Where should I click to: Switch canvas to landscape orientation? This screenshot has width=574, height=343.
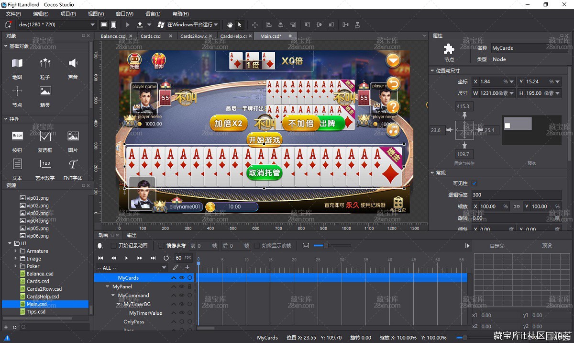(x=104, y=24)
